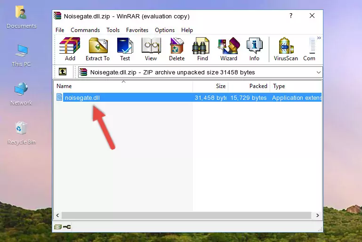Screen dimensions: 362x242
Task: Open the Tools menu
Action: 113,30
